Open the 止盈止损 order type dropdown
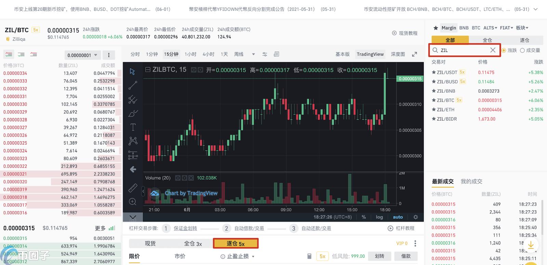 coord(238,256)
